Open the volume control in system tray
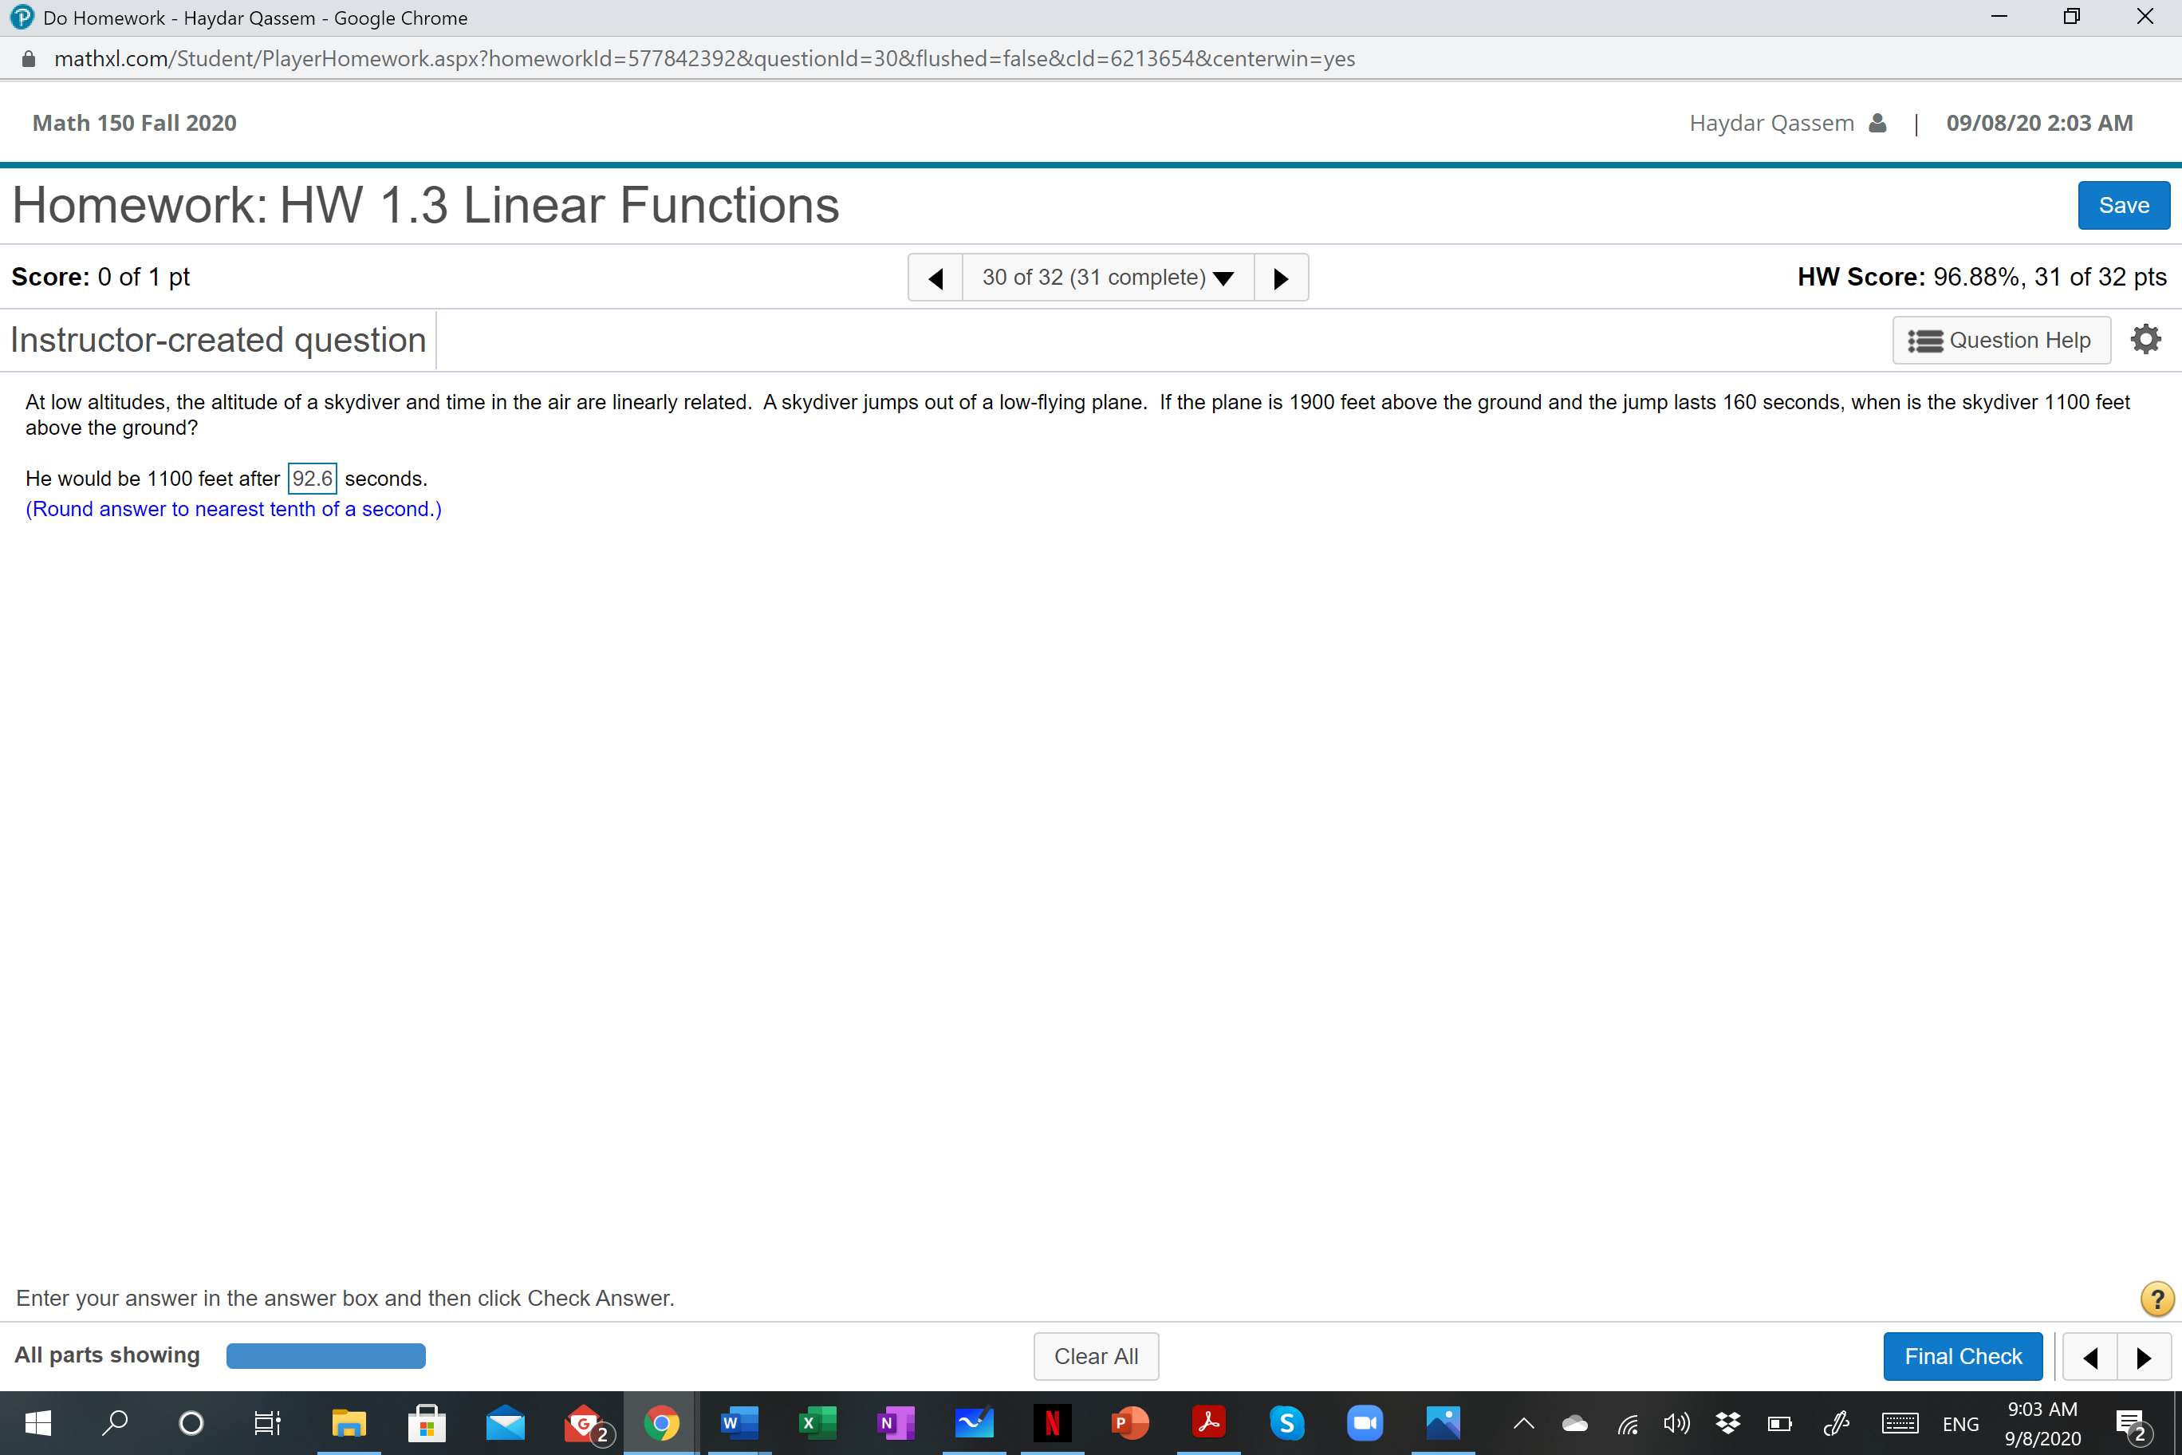 pyautogui.click(x=1676, y=1422)
